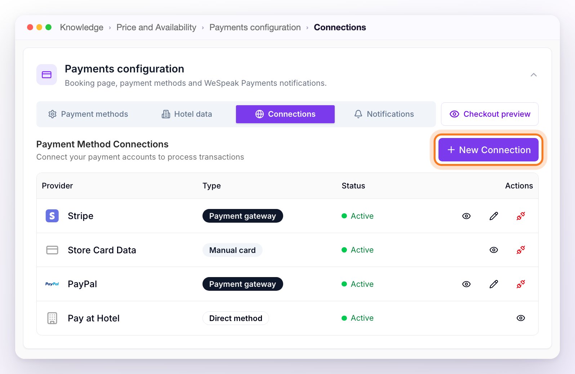Open the Notifications tab

[x=384, y=114]
